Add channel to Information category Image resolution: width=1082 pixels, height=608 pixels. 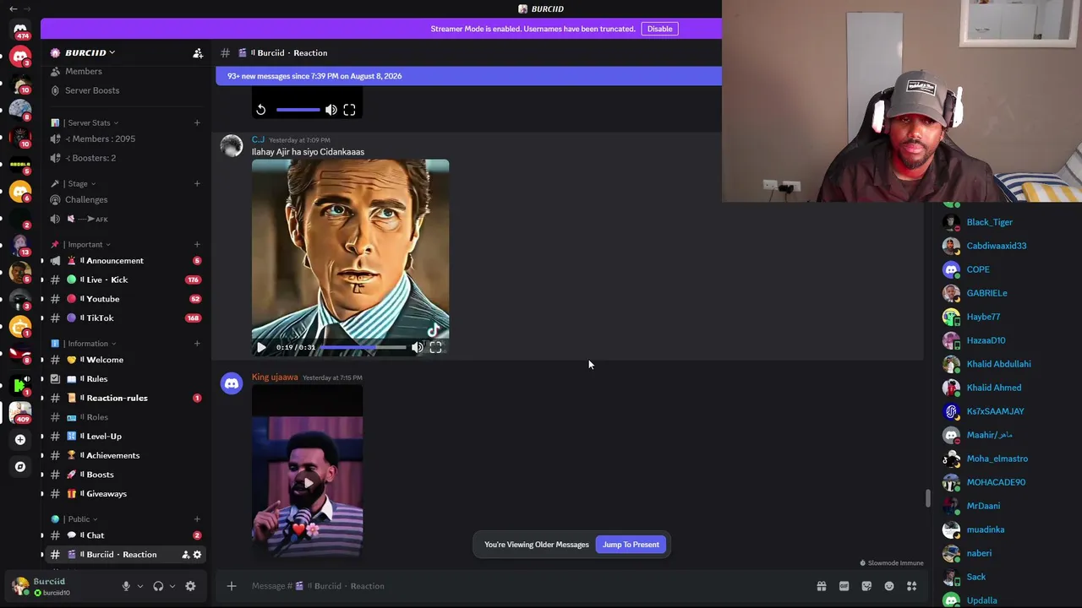(x=197, y=343)
